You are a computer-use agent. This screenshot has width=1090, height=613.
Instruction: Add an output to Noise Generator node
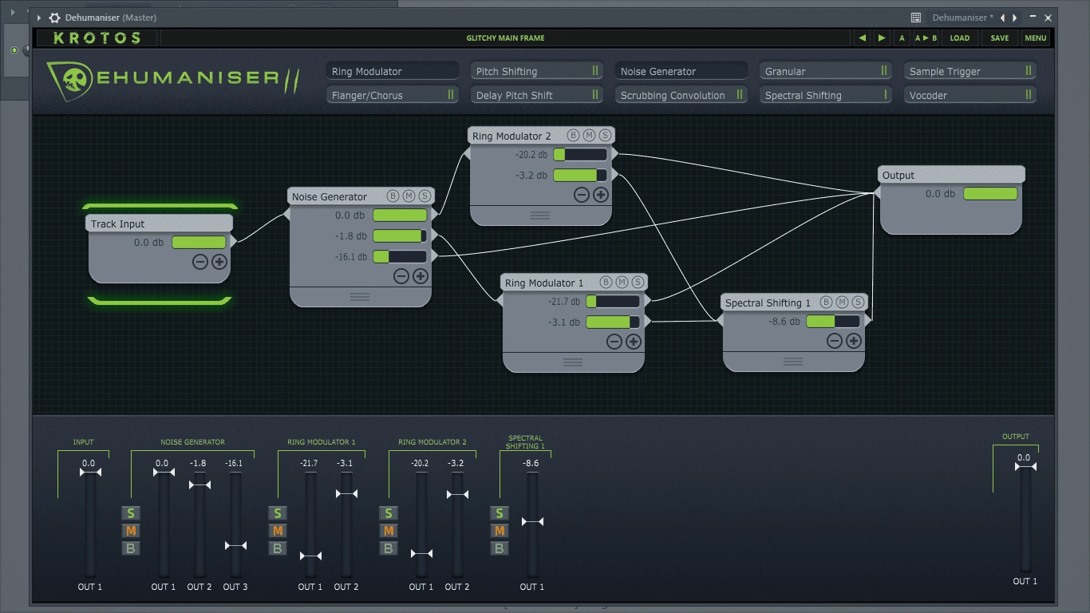pos(420,276)
